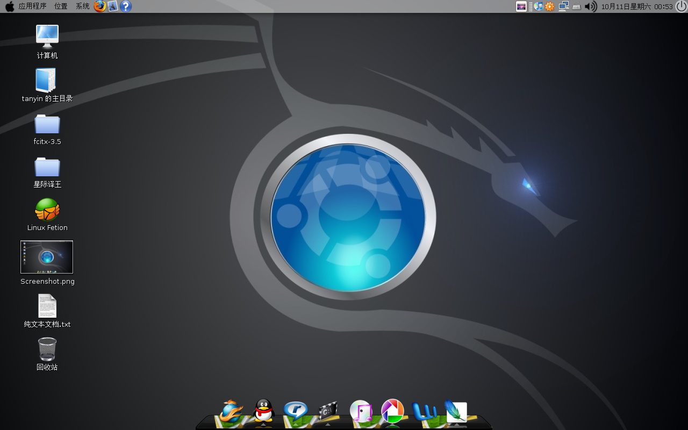Screen dimensions: 688x430
Task: Open the music player tray icon
Action: point(538,6)
